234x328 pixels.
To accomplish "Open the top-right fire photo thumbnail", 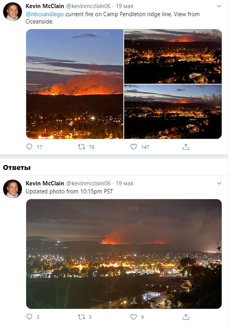I will pos(173,56).
